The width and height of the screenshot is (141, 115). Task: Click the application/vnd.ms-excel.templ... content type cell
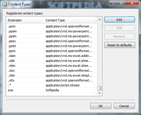(69, 75)
